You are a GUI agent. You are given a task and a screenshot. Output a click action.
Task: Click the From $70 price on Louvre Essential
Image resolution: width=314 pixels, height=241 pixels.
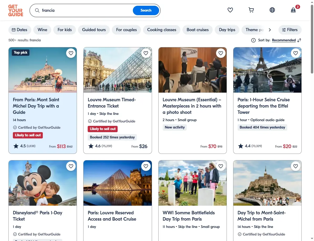click(x=211, y=146)
